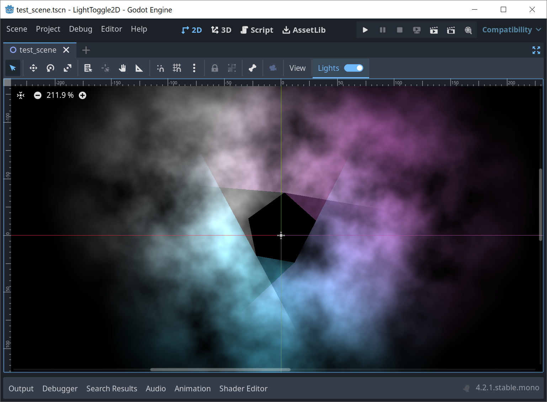Pause the running project
The height and width of the screenshot is (402, 547).
coord(383,30)
